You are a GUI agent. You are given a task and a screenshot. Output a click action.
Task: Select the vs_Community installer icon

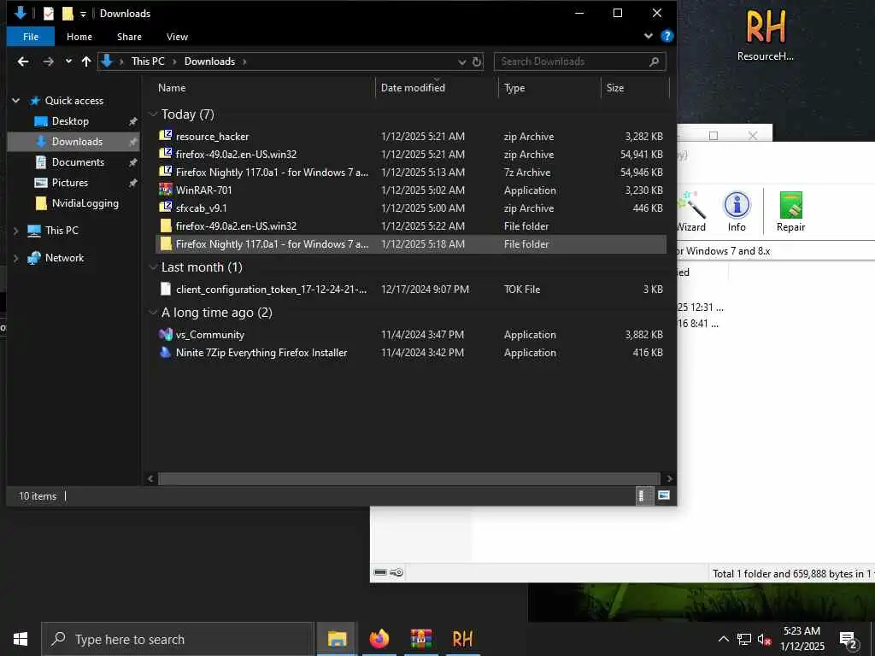pos(165,334)
